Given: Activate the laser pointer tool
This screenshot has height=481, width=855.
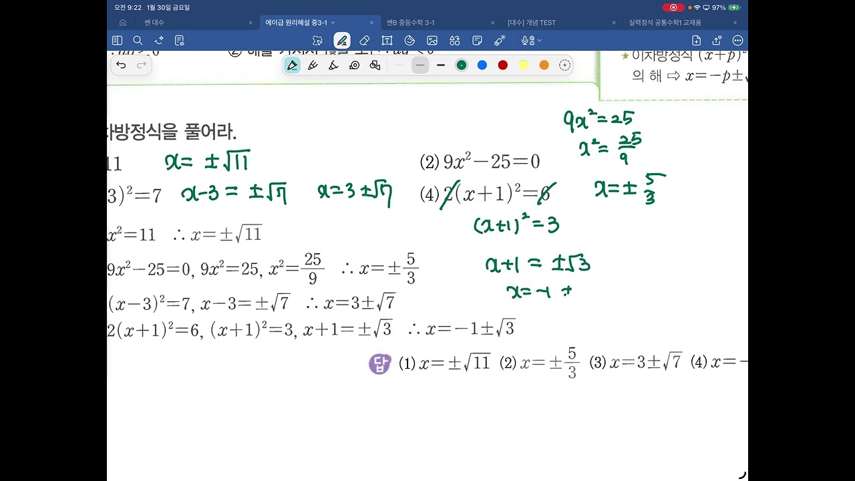Looking at the screenshot, I should [500, 41].
